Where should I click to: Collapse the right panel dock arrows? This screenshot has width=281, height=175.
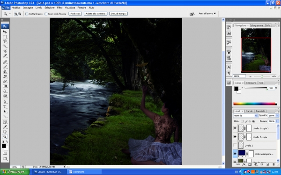279,20
